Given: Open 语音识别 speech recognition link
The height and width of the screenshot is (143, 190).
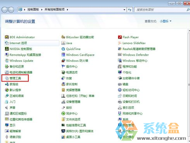Looking at the screenshot, I should pyautogui.click(x=15, y=137).
